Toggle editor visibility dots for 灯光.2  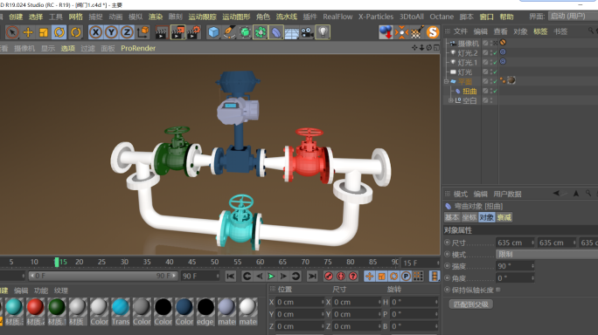click(491, 52)
